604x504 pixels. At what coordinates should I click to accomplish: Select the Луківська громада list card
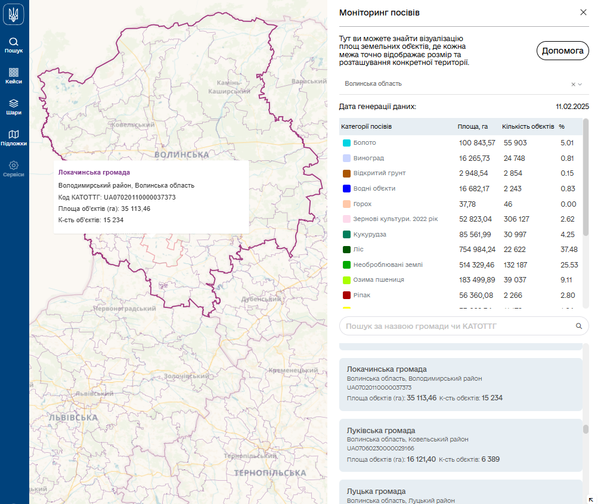coord(461,445)
